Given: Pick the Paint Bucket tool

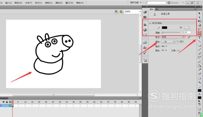Looking at the screenshot, I should click(200, 66).
